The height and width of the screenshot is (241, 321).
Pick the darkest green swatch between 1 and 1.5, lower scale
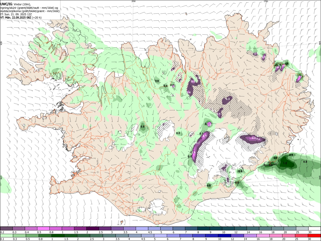click(x=58, y=235)
